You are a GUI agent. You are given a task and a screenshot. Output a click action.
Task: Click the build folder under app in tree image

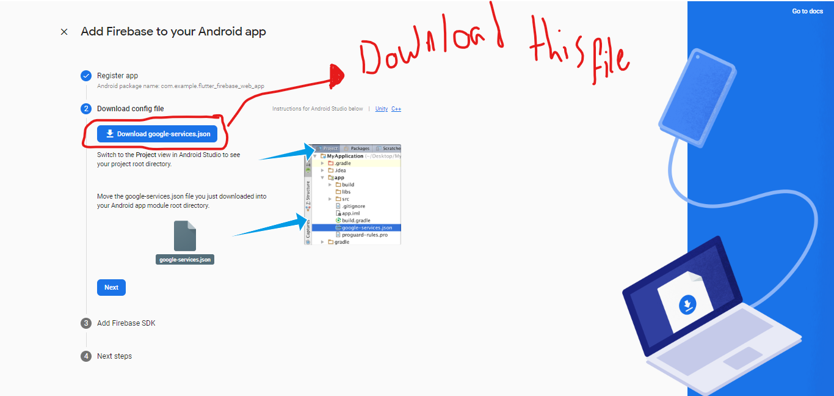344,185
